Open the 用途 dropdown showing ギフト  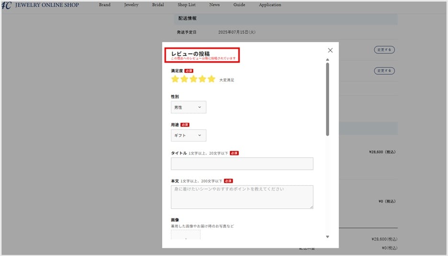(x=189, y=135)
